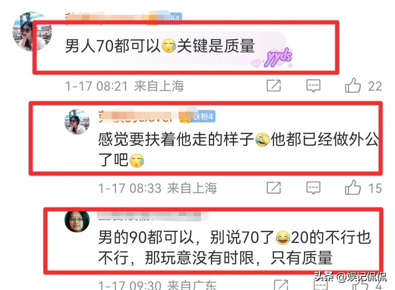The width and height of the screenshot is (395, 290).
Task: Open the top commenter's sunglasses avatar
Action: coord(32,31)
